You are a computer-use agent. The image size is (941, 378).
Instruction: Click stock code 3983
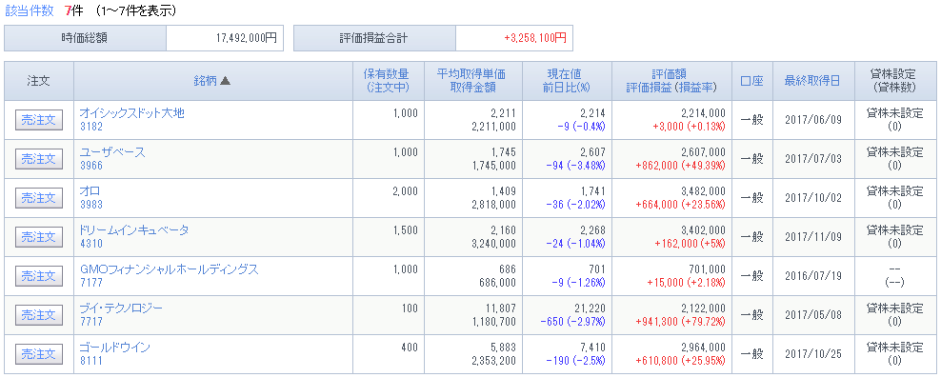click(x=91, y=205)
